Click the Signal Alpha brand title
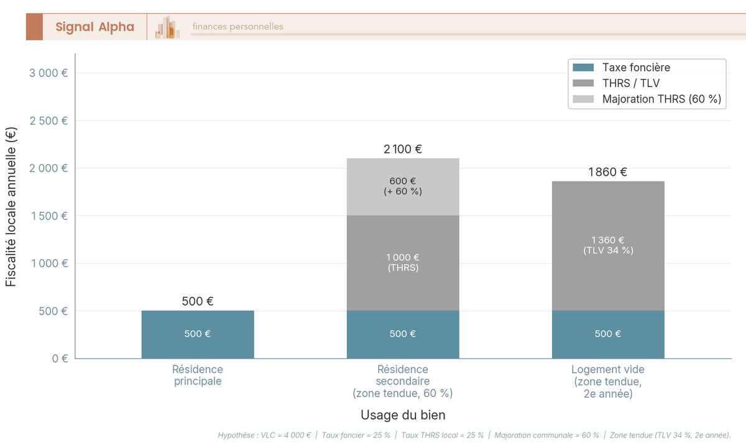The width and height of the screenshot is (746, 448). tap(94, 27)
